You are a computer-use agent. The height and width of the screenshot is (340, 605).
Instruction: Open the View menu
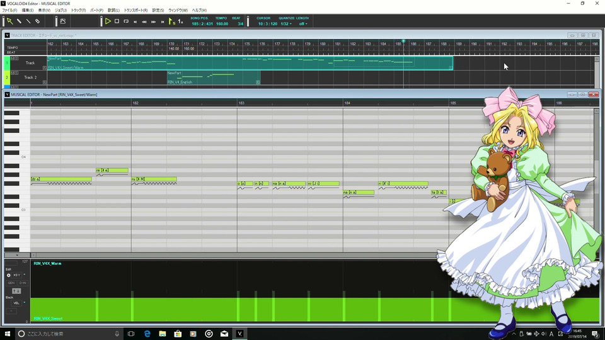44,11
